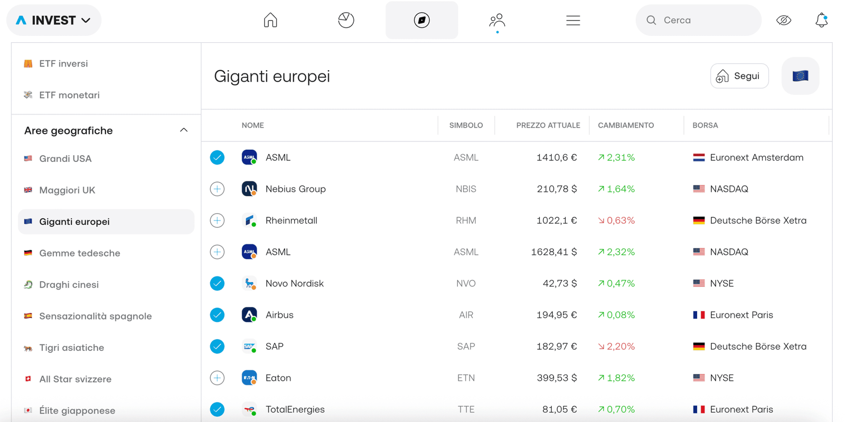Click the Novo Nordisk logo
The height and width of the screenshot is (422, 845).
point(249,283)
